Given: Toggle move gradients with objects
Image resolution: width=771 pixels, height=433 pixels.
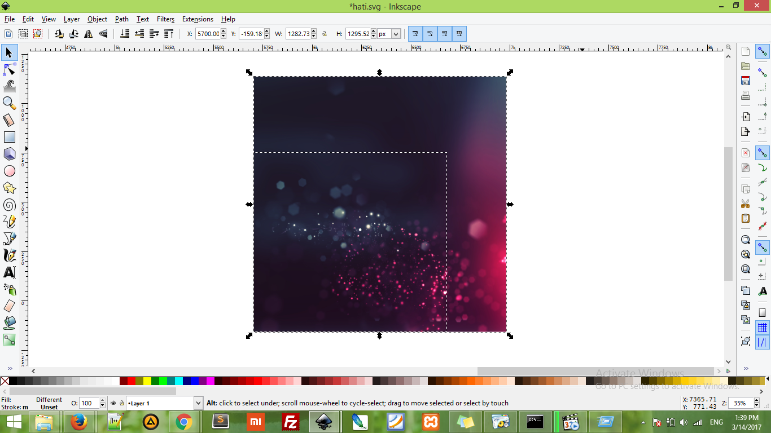Looking at the screenshot, I should (x=445, y=34).
